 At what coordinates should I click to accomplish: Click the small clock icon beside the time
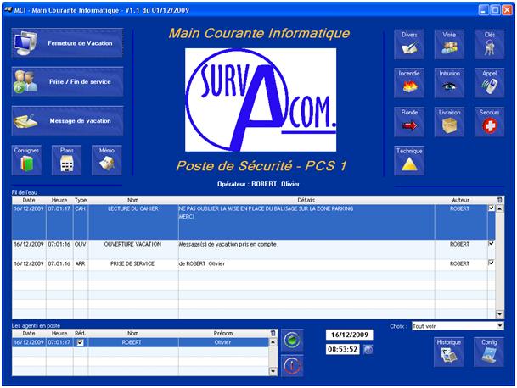click(368, 350)
